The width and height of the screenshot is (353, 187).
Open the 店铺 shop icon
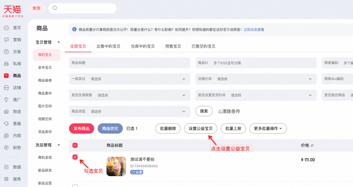pyautogui.click(x=6, y=88)
